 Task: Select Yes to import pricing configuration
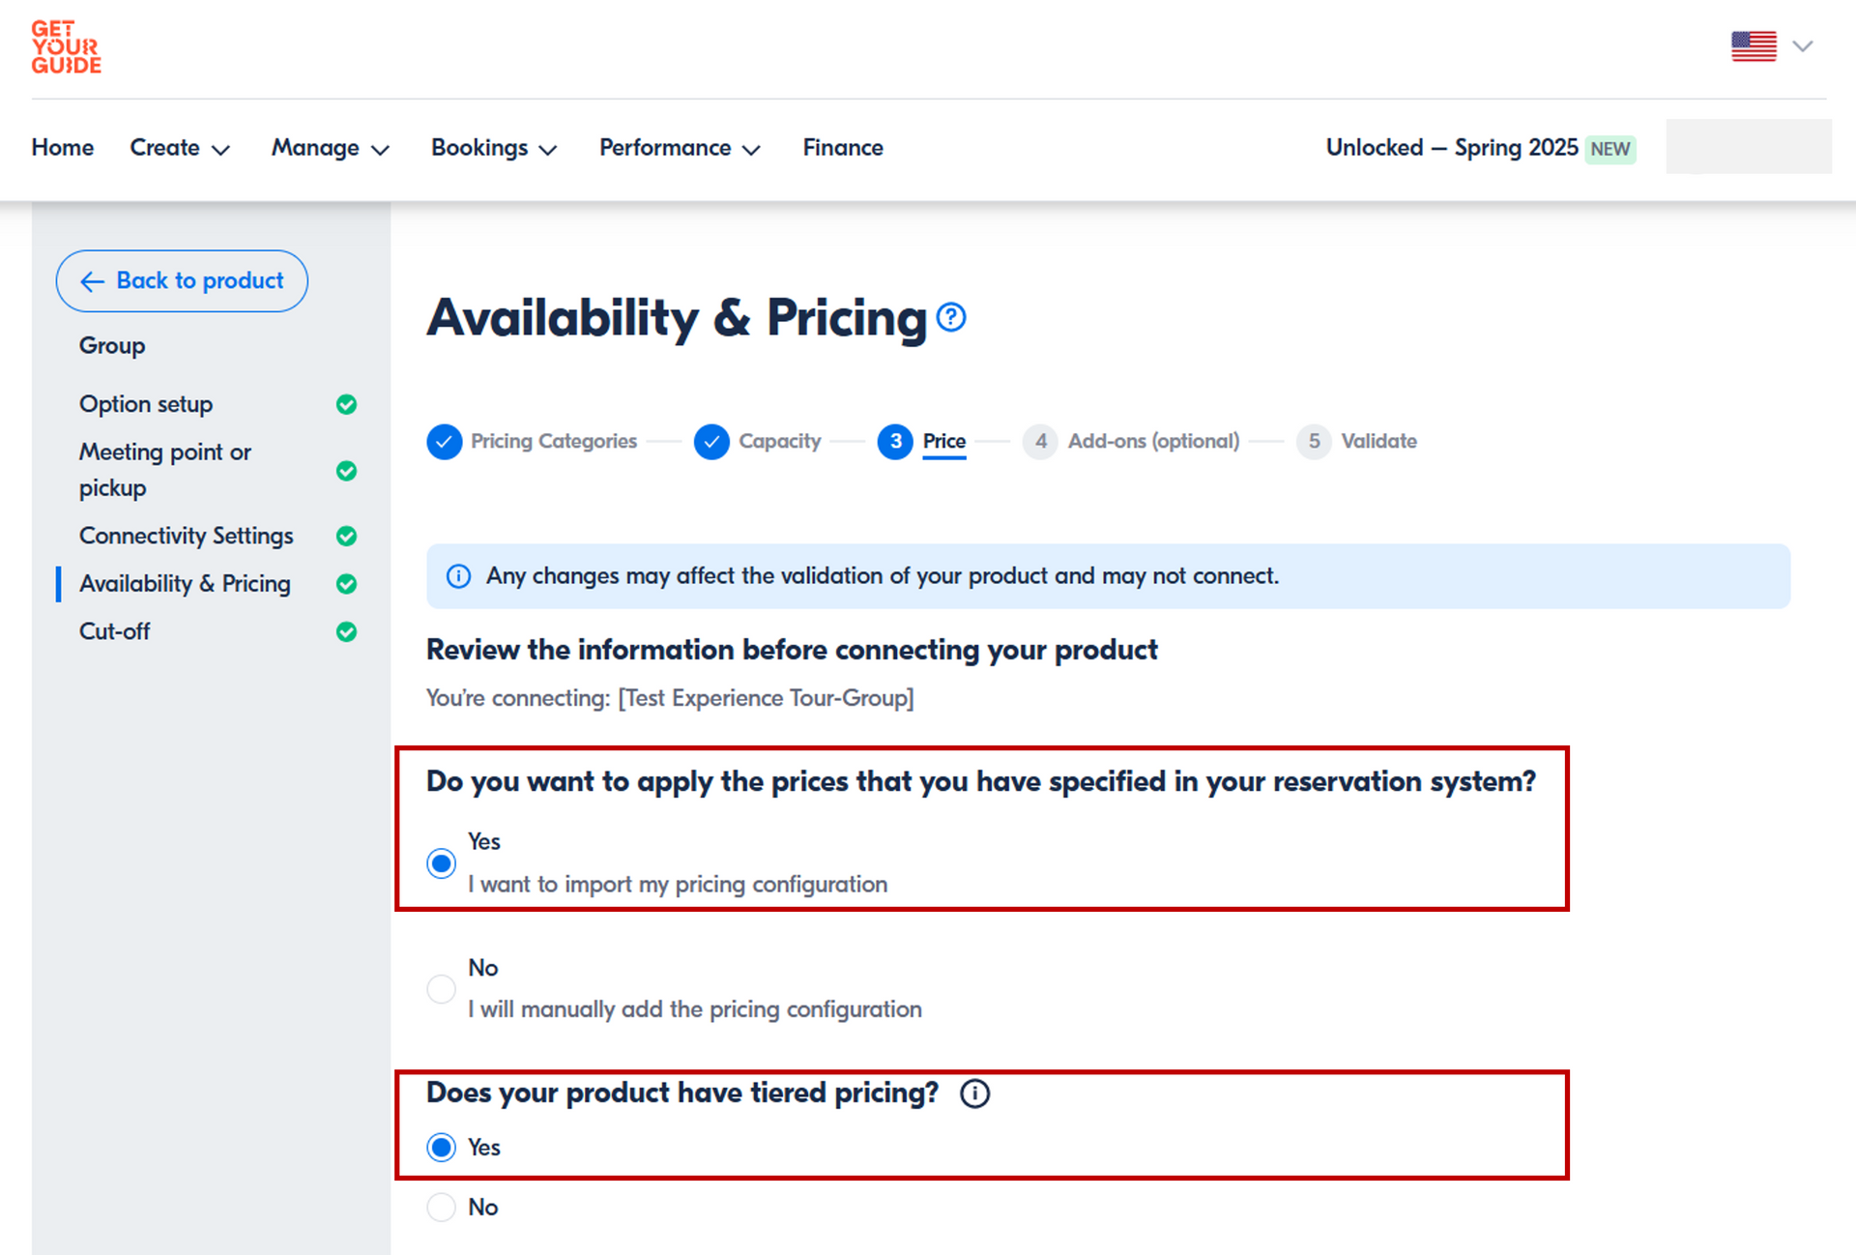pyautogui.click(x=442, y=862)
